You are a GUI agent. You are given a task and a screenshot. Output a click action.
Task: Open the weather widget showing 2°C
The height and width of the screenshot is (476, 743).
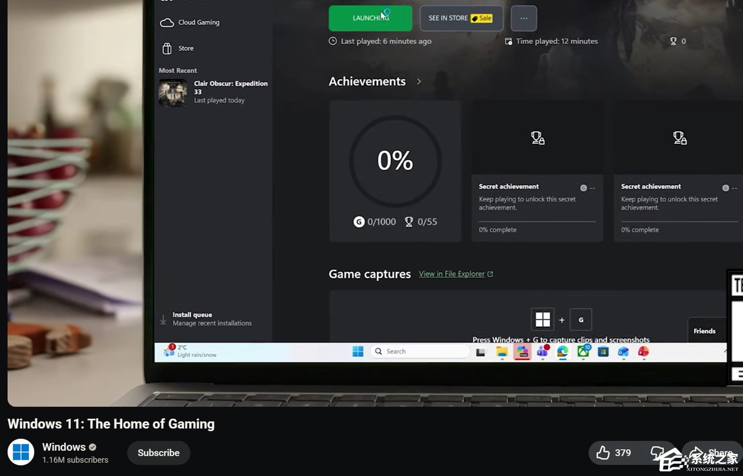190,351
